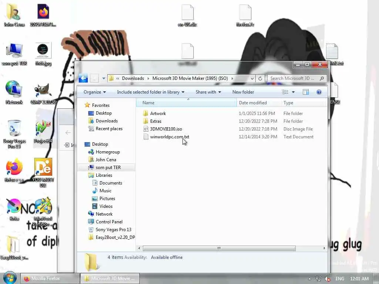Open the view options dropdown arrow
The image size is (379, 284).
point(293,92)
